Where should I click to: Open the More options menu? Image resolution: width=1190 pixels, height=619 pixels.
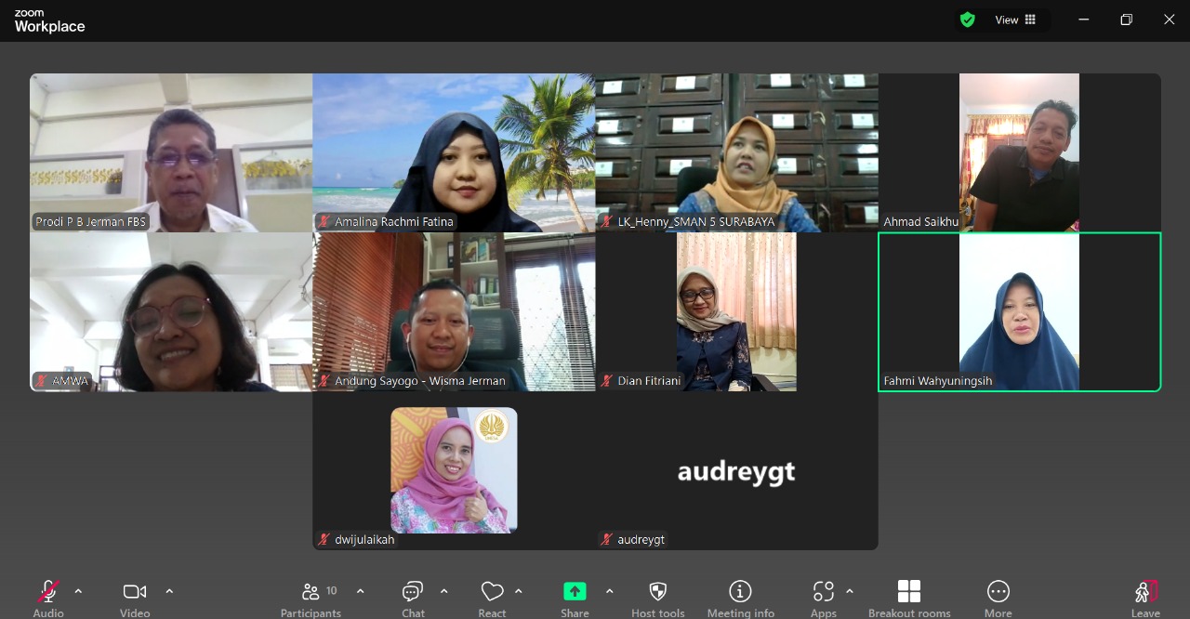click(x=998, y=592)
